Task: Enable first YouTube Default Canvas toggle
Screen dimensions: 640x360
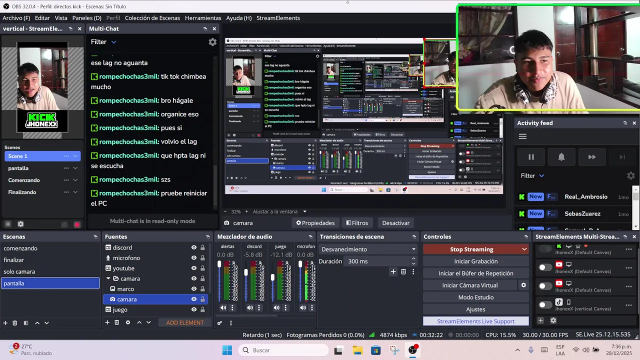Action: (x=545, y=267)
